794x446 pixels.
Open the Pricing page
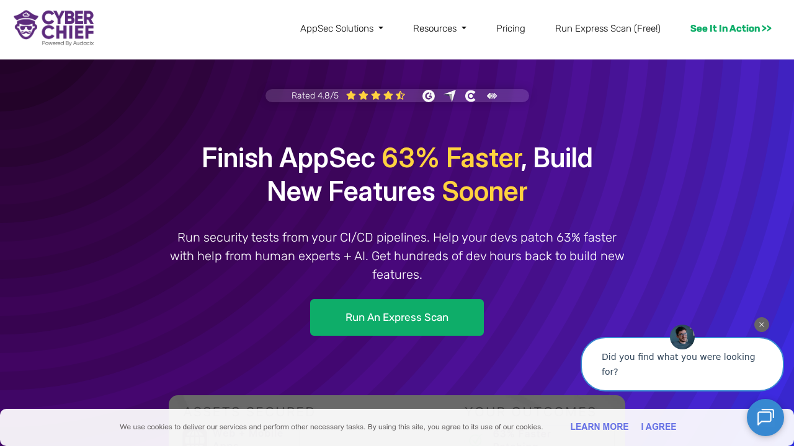coord(511,28)
